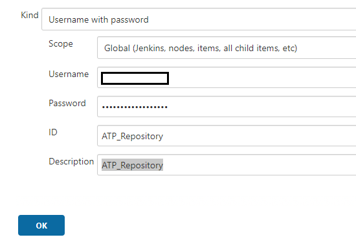Screen dimensions: 356x246
Task: Click the highlighted ATP_Repository text in Description
Action: [132, 165]
